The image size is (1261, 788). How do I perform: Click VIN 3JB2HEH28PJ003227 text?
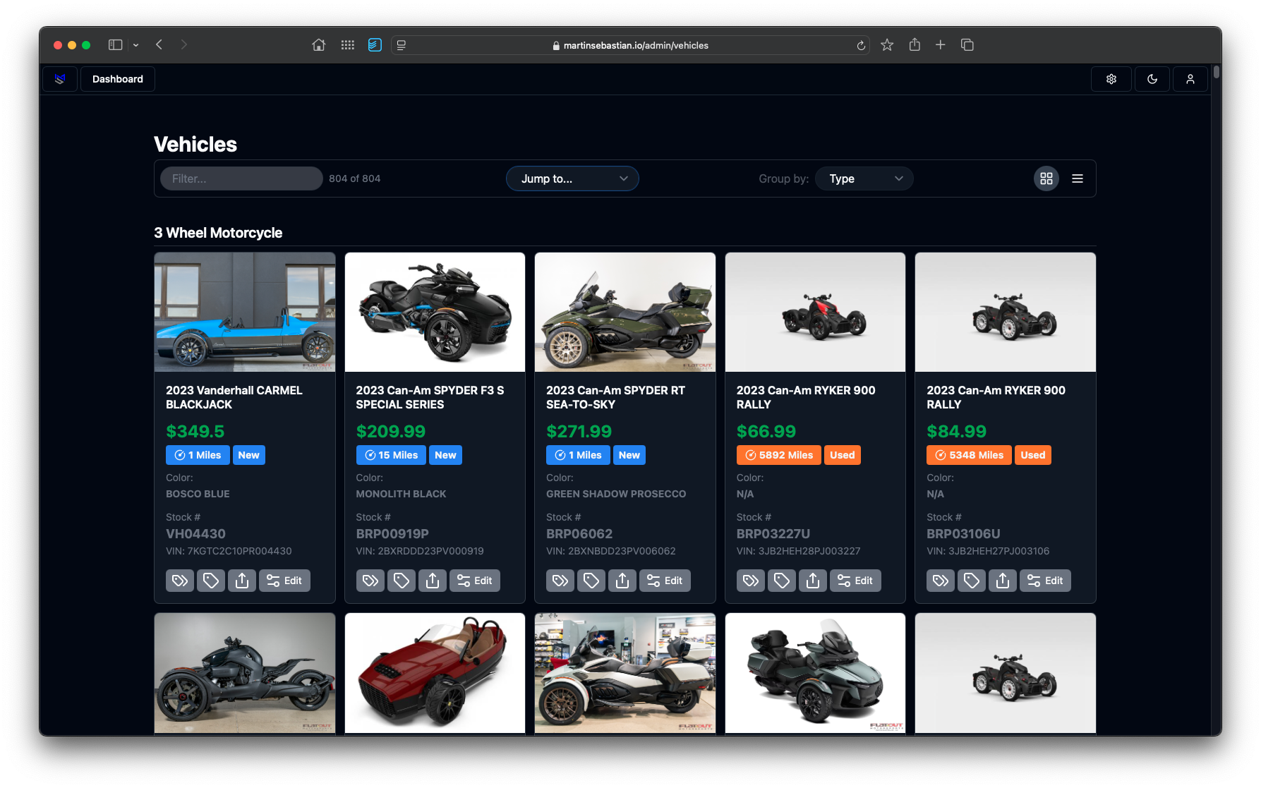[798, 551]
